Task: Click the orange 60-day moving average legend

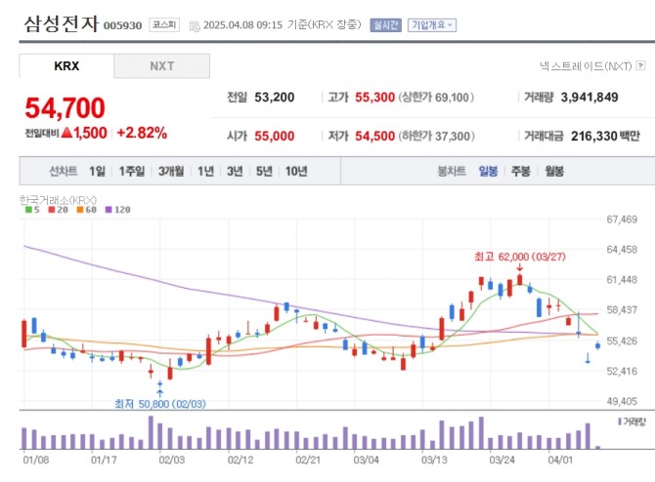Action: tap(86, 210)
